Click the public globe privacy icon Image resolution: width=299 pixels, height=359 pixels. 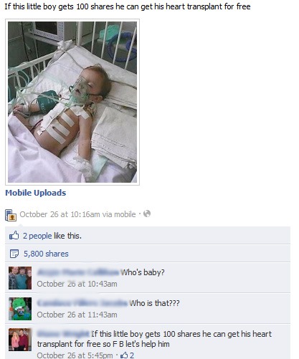(147, 214)
